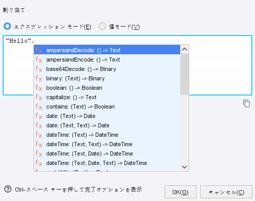
Task: Click fx icon beside contains
Action: point(39,107)
